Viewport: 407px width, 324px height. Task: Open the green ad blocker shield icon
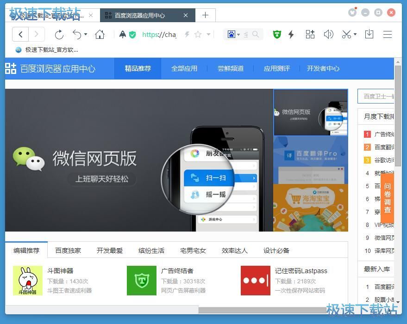[277, 34]
